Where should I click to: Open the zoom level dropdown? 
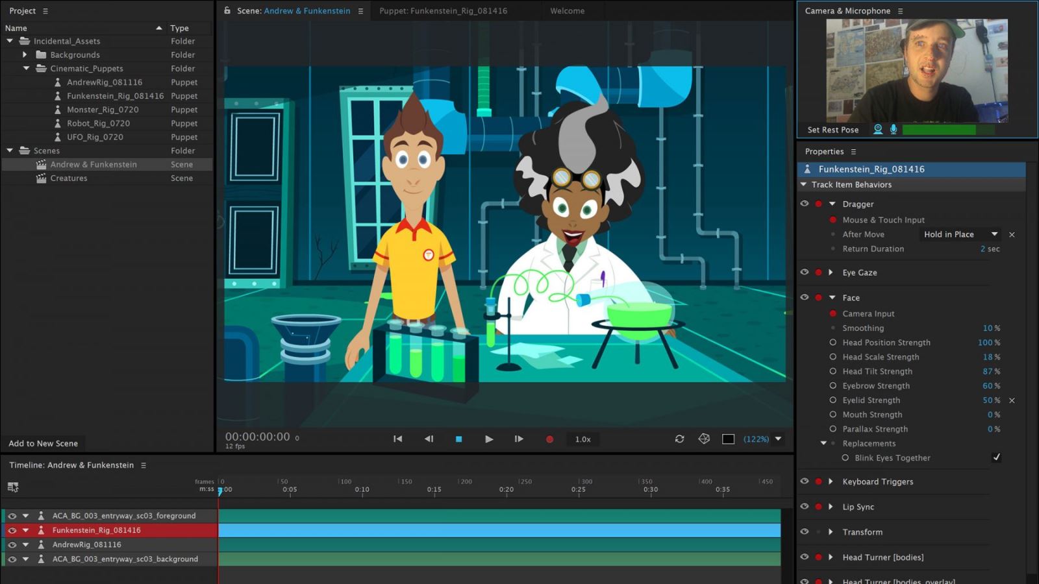pyautogui.click(x=778, y=439)
